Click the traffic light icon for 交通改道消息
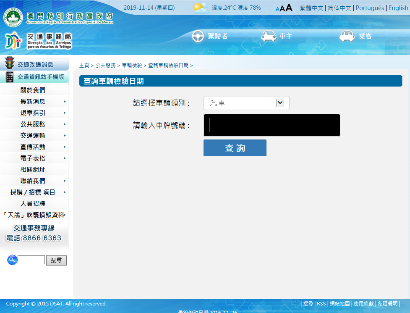Screen dimensions: 410x313 tap(9, 63)
